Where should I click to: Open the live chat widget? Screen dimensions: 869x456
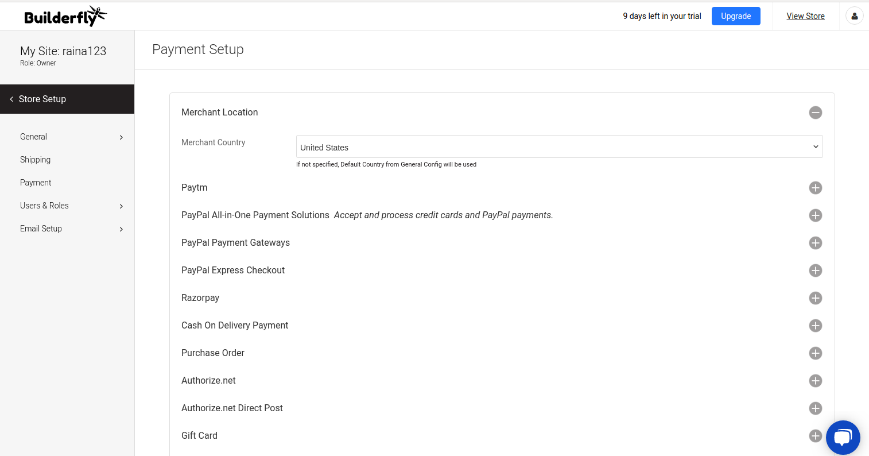click(843, 438)
